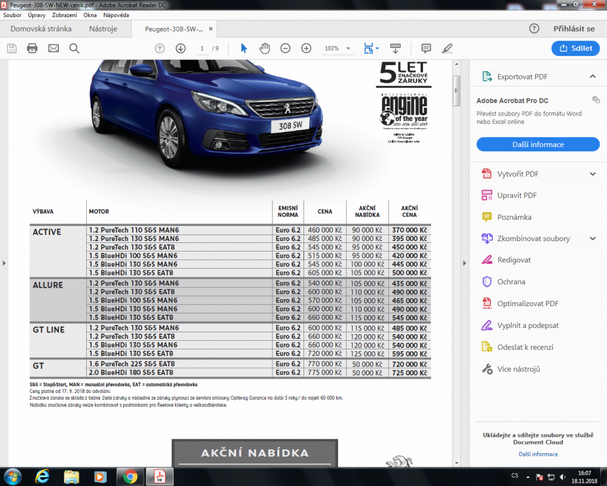Viewport: 607px width, 486px height.
Task: Open the Zobrazení menu
Action: coord(64,15)
